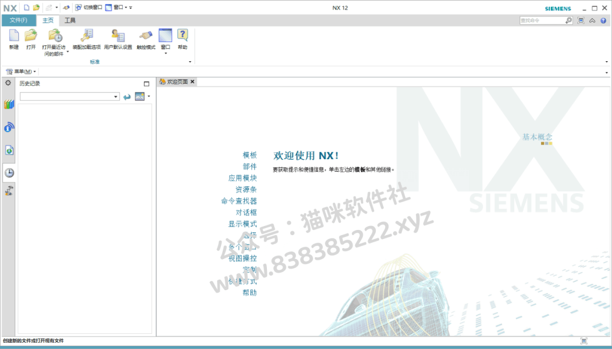The image size is (612, 349).
Task: Click the NX logo at top left
Action: coord(10,8)
